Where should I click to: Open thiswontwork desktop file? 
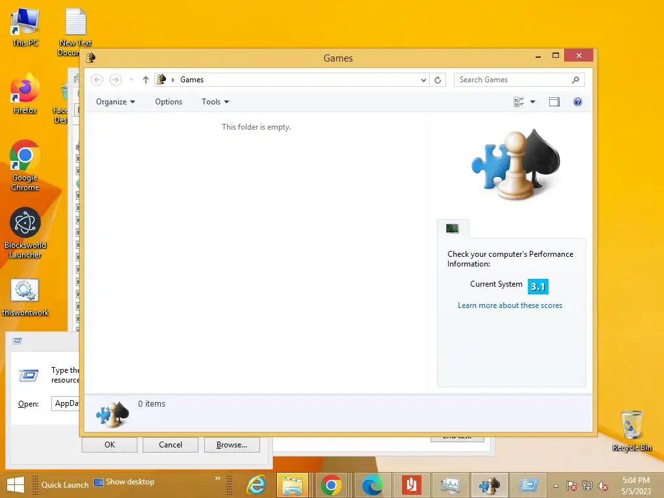[25, 297]
